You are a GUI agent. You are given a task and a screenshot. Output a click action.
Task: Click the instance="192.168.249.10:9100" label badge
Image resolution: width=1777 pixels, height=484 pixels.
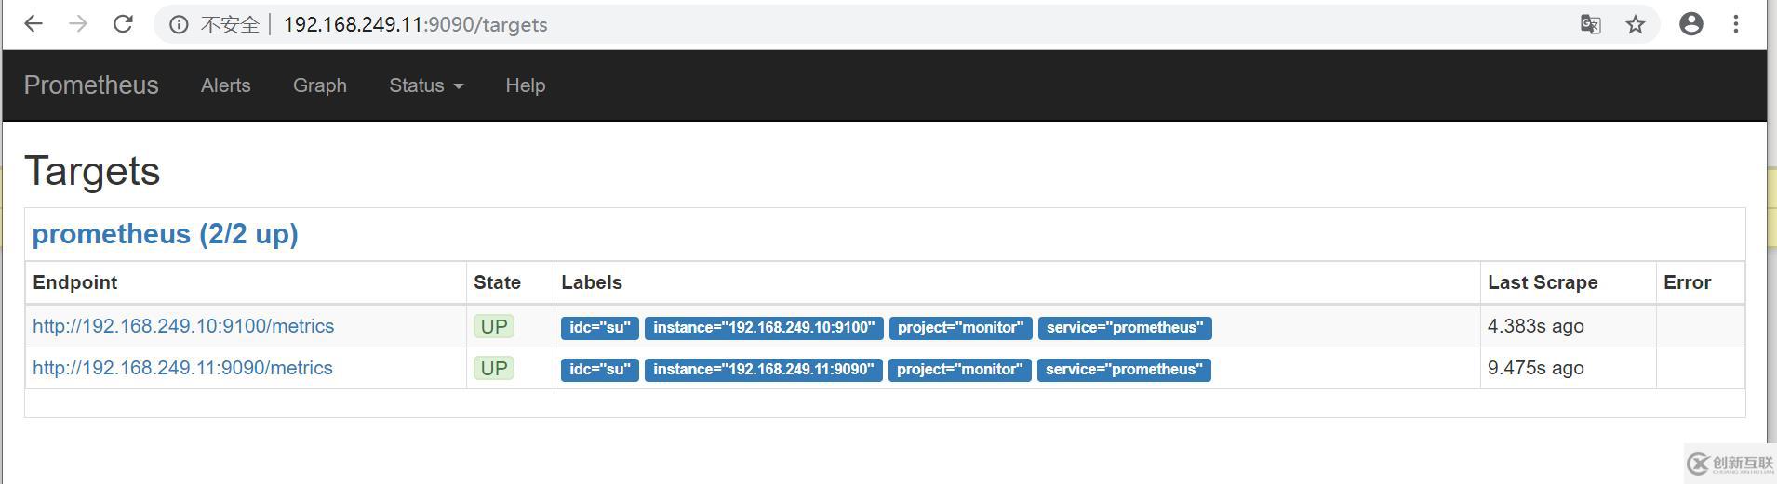pyautogui.click(x=764, y=328)
